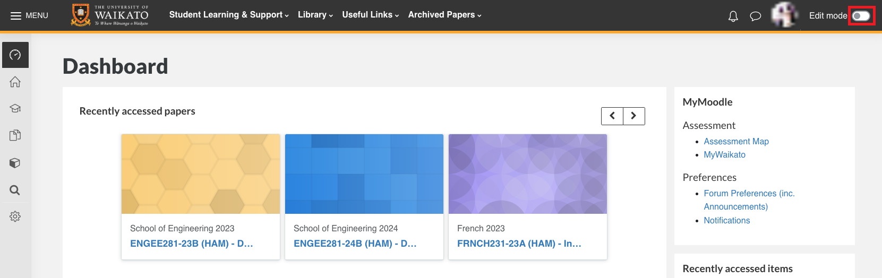Show next recently accessed papers
This screenshot has height=278, width=882.
point(634,116)
